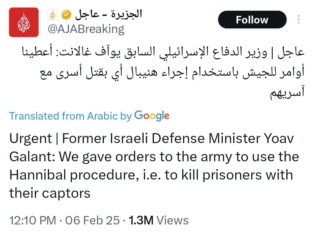The image size is (313, 234).
Task: Open the @AJABreaking handle link
Action: point(86,29)
